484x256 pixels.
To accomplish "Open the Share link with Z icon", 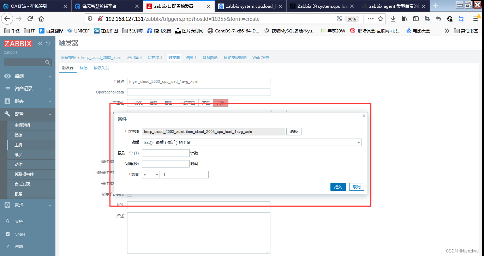I will point(20,234).
